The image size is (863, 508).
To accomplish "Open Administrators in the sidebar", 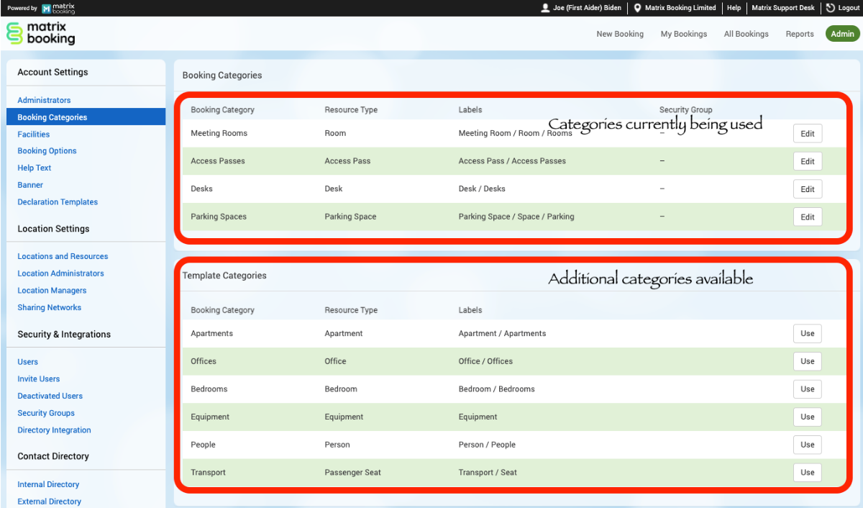I will coord(44,100).
